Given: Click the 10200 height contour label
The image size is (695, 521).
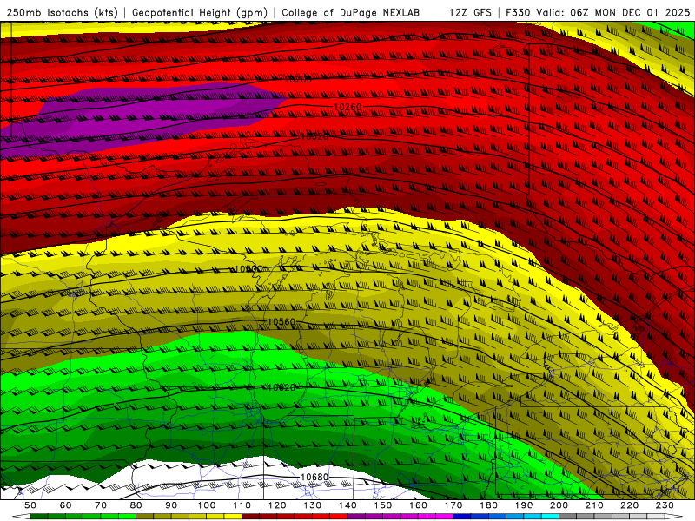Looking at the screenshot, I should [298, 80].
